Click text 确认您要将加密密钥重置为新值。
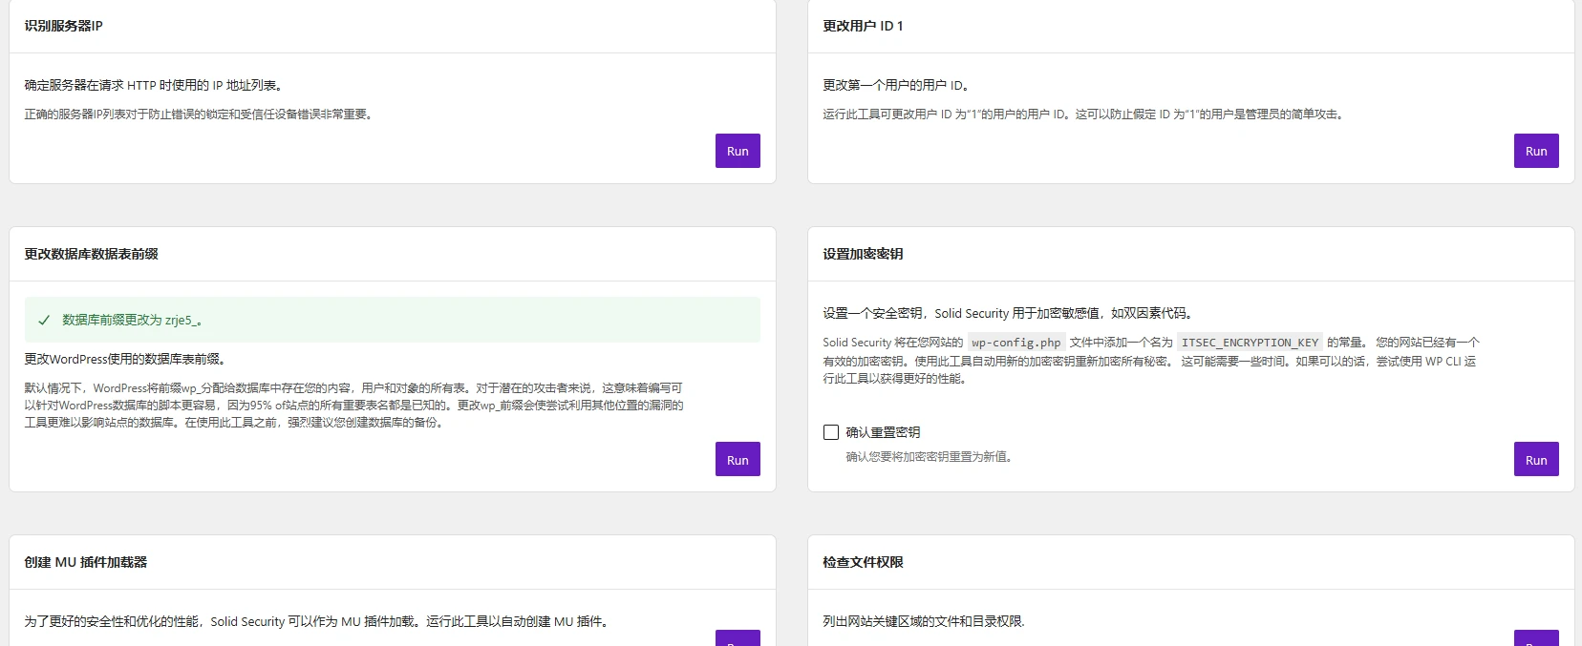1582x646 pixels. [x=931, y=457]
